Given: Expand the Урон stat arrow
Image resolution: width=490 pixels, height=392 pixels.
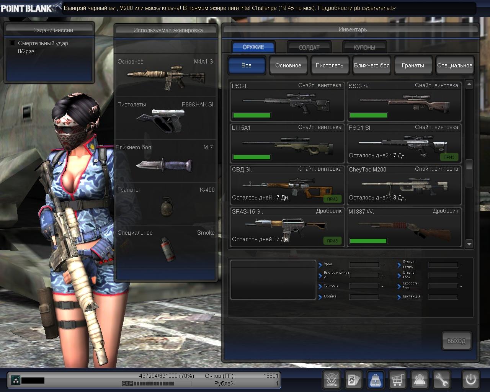Looking at the screenshot, I should point(320,265).
